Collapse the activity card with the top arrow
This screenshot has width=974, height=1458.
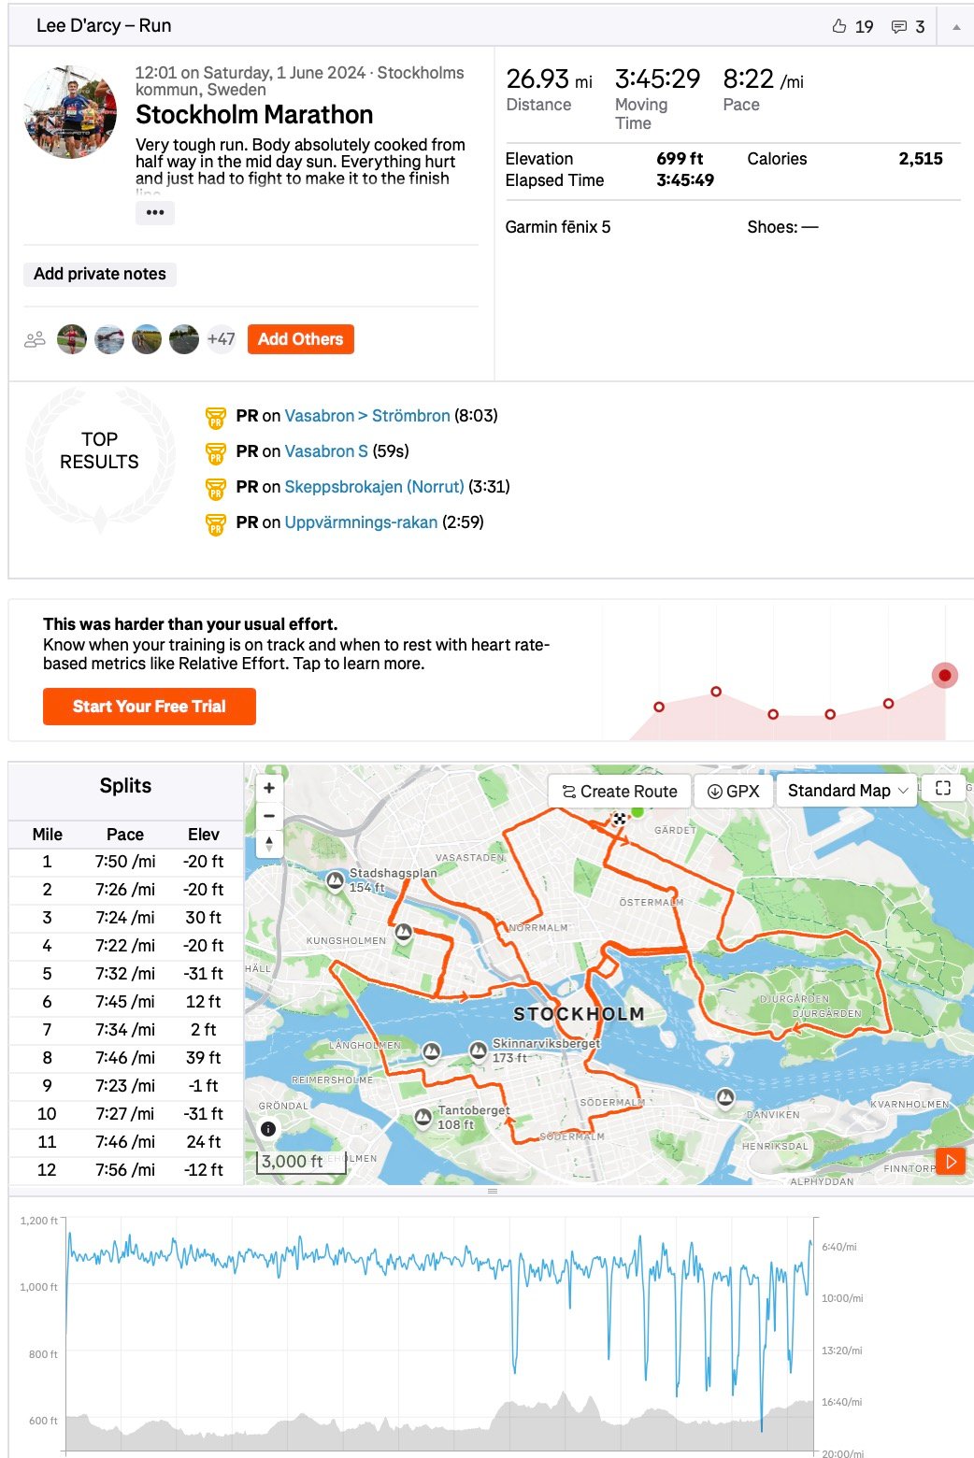point(956,27)
